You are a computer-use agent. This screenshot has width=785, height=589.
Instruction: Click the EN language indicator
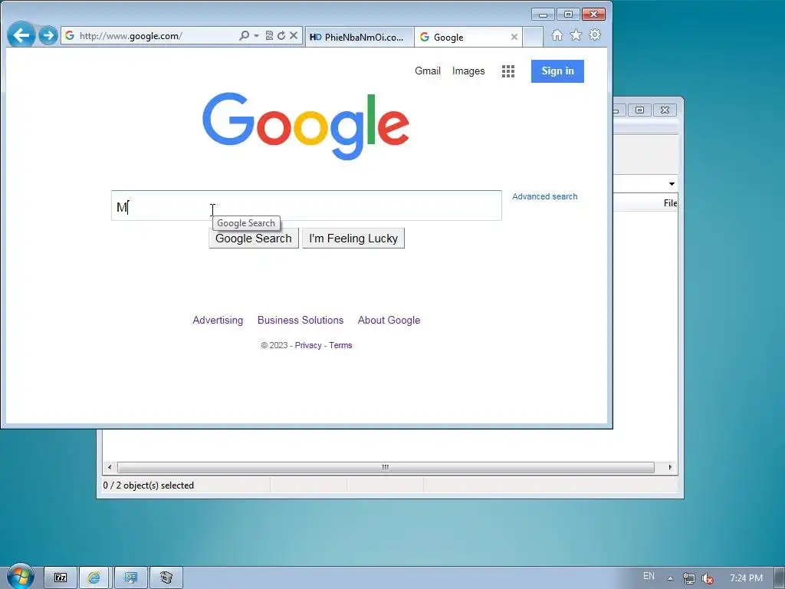point(649,576)
